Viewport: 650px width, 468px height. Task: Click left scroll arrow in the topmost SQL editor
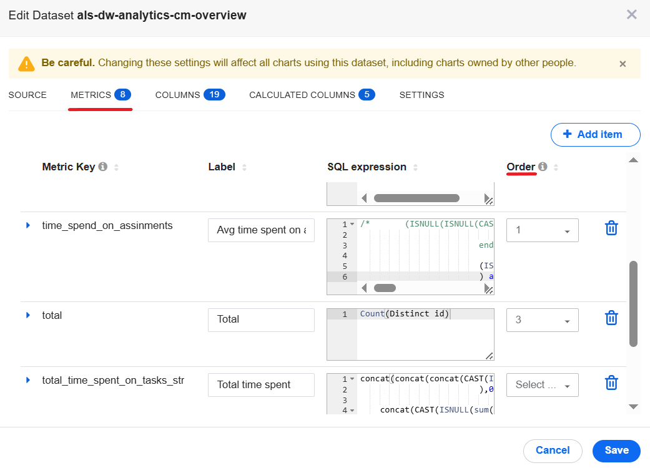(364, 198)
